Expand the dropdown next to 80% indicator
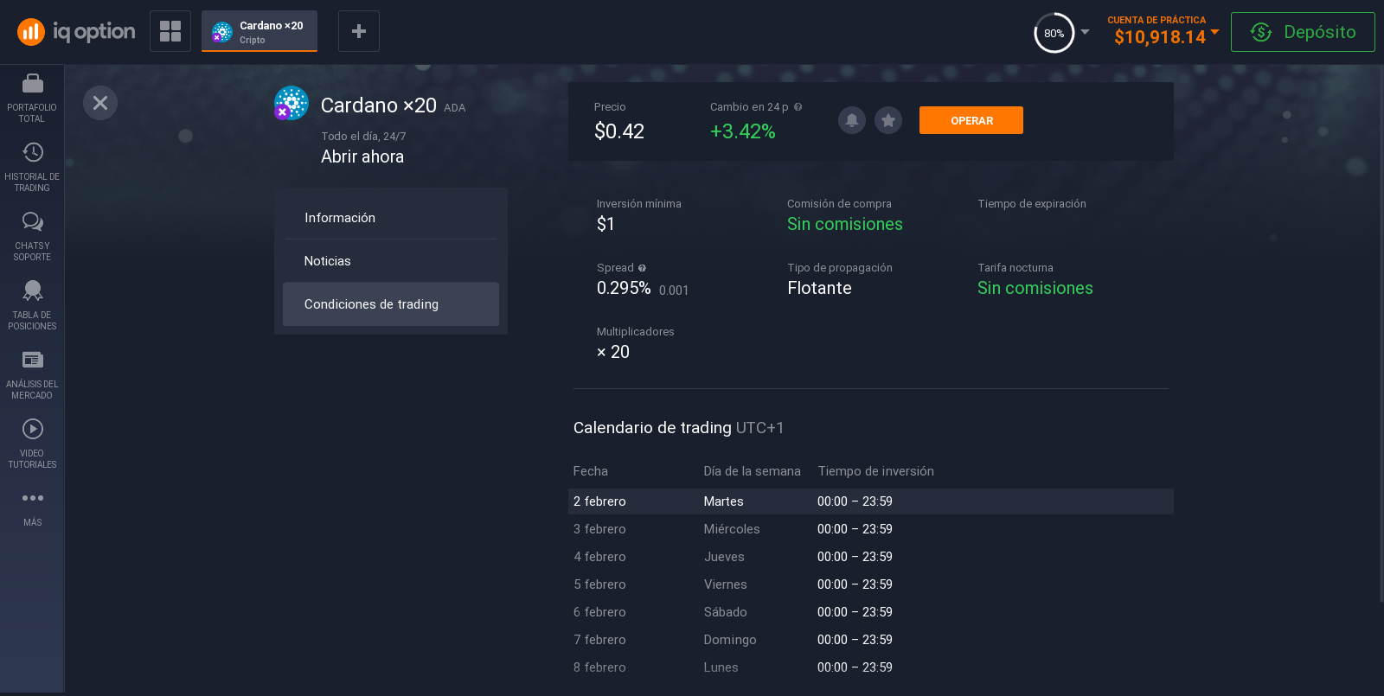 [1085, 32]
